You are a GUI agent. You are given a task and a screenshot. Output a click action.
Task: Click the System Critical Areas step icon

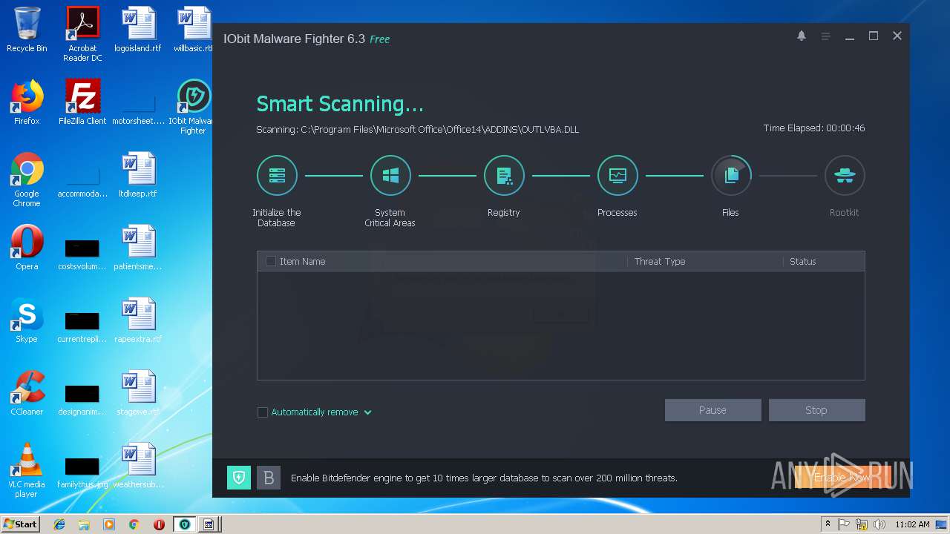coord(390,176)
